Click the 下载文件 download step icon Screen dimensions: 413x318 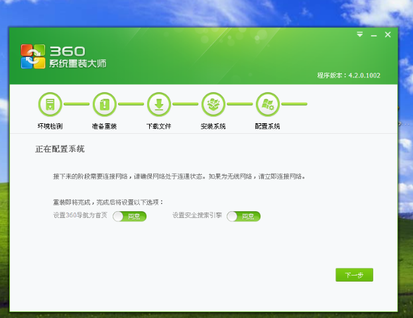pos(159,104)
